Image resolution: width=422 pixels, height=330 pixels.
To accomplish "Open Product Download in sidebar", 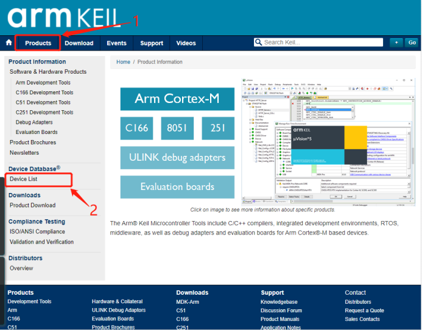I will [32, 205].
